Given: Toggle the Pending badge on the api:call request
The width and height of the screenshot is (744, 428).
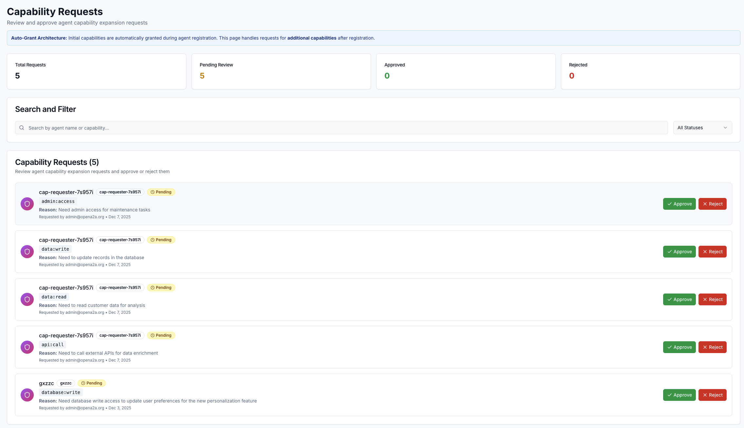Looking at the screenshot, I should pos(161,335).
